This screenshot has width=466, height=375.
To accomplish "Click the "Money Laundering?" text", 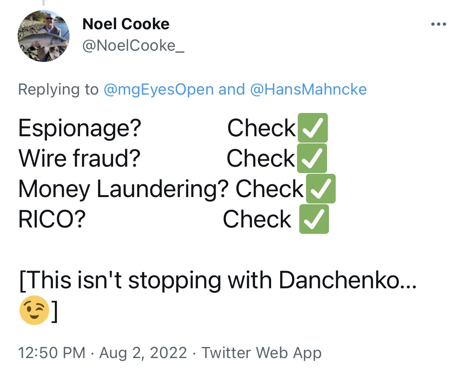I will pyautogui.click(x=123, y=189).
